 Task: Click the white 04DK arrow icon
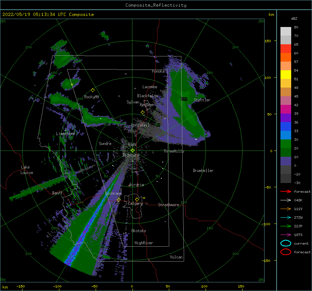[x=286, y=200]
